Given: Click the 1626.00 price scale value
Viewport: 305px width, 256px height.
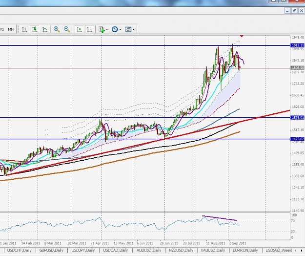Looking at the screenshot, I should point(298,107).
